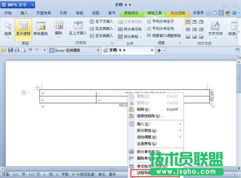Select 全选表格 in the context menu
The width and height of the screenshot is (241, 178).
pyautogui.click(x=146, y=143)
